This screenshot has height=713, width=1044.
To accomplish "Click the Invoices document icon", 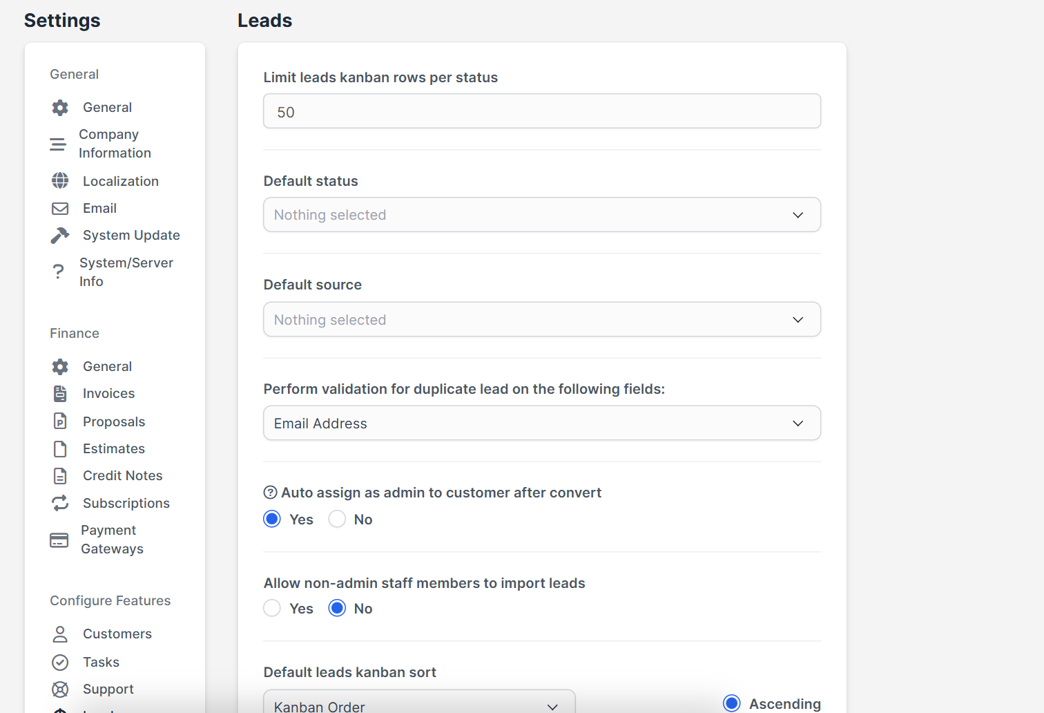I will point(60,394).
